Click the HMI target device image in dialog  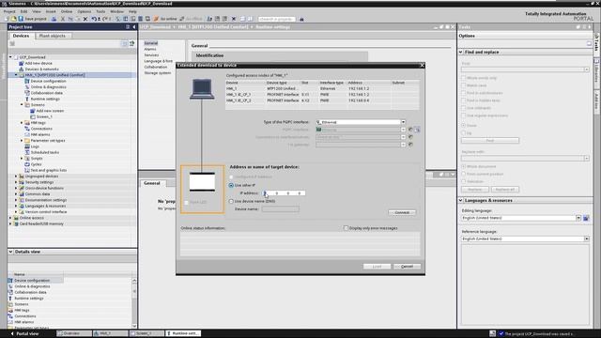(x=202, y=181)
